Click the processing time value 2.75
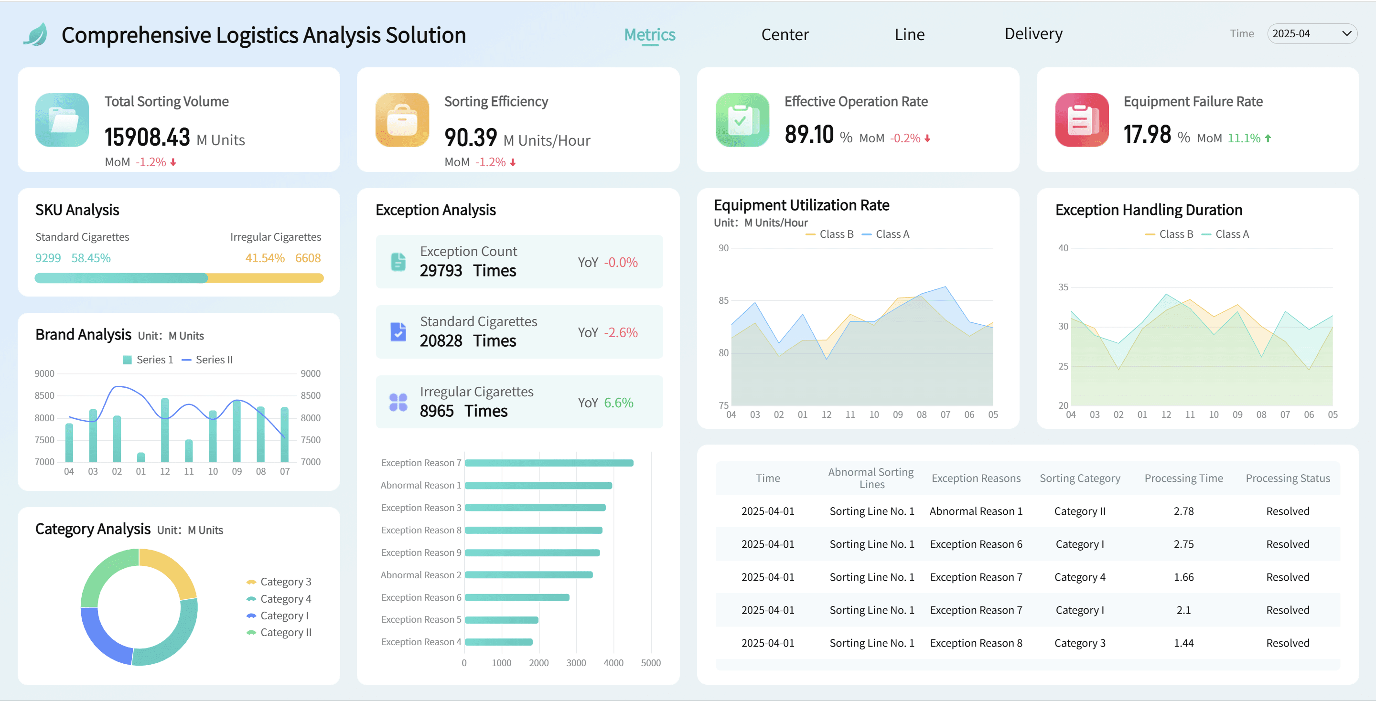This screenshot has width=1376, height=701. (x=1184, y=544)
